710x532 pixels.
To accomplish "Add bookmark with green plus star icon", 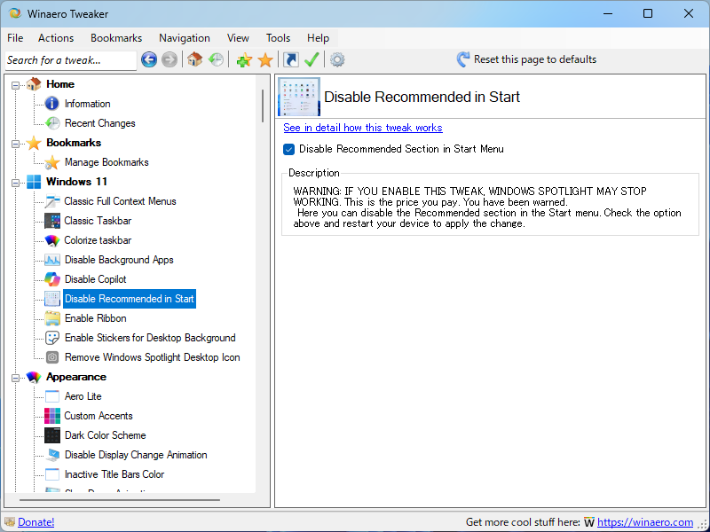I will pyautogui.click(x=244, y=59).
